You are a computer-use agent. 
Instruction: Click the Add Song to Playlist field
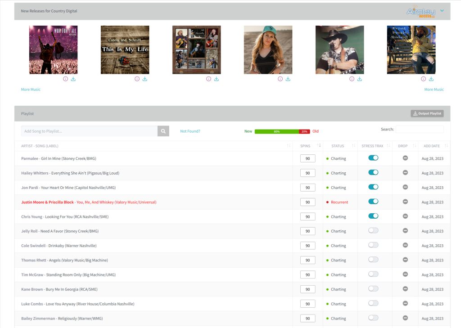tap(89, 131)
